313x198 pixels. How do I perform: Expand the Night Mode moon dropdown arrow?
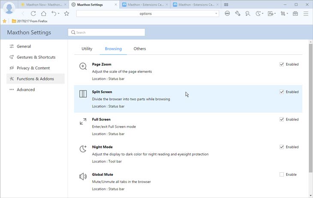click(263, 14)
